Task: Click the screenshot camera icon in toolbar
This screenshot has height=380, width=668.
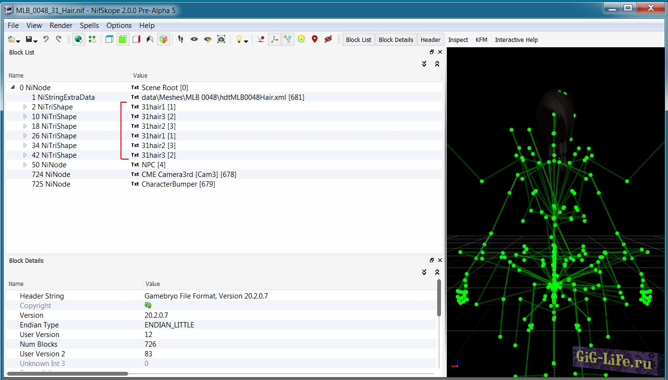Action: [221, 40]
